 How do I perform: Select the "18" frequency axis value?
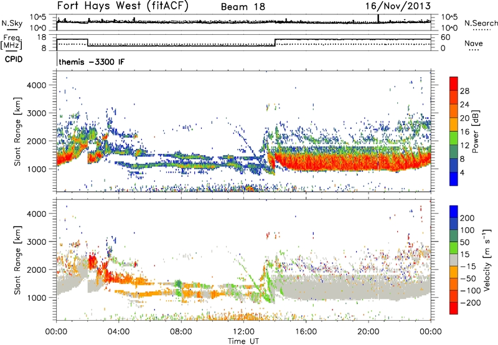(41, 37)
